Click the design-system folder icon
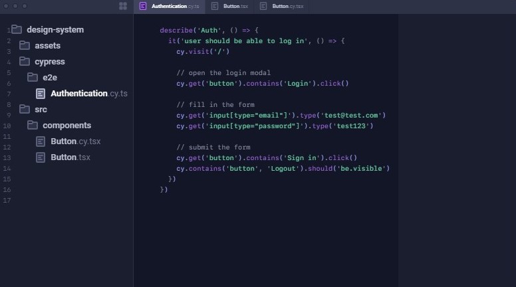Screen dimensions: 516x287 click(x=17, y=30)
